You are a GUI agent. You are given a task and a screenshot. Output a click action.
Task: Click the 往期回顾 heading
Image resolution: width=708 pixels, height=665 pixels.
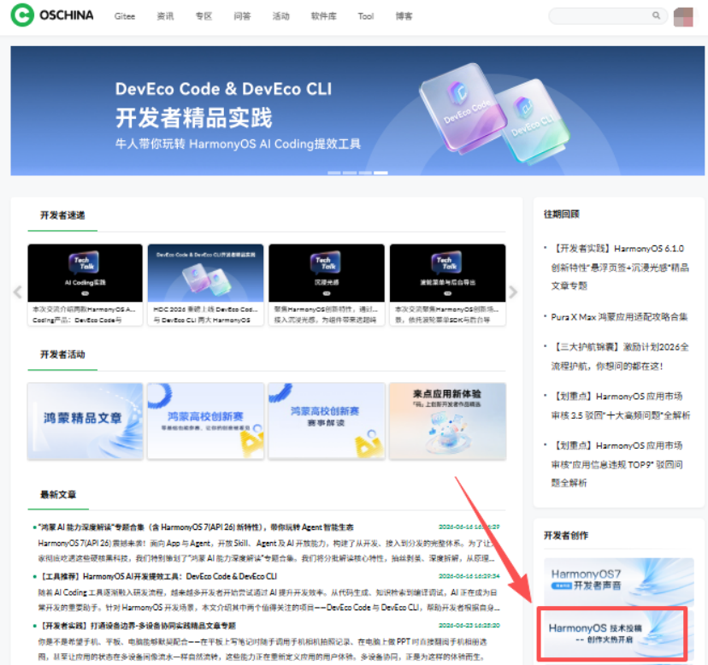click(561, 214)
